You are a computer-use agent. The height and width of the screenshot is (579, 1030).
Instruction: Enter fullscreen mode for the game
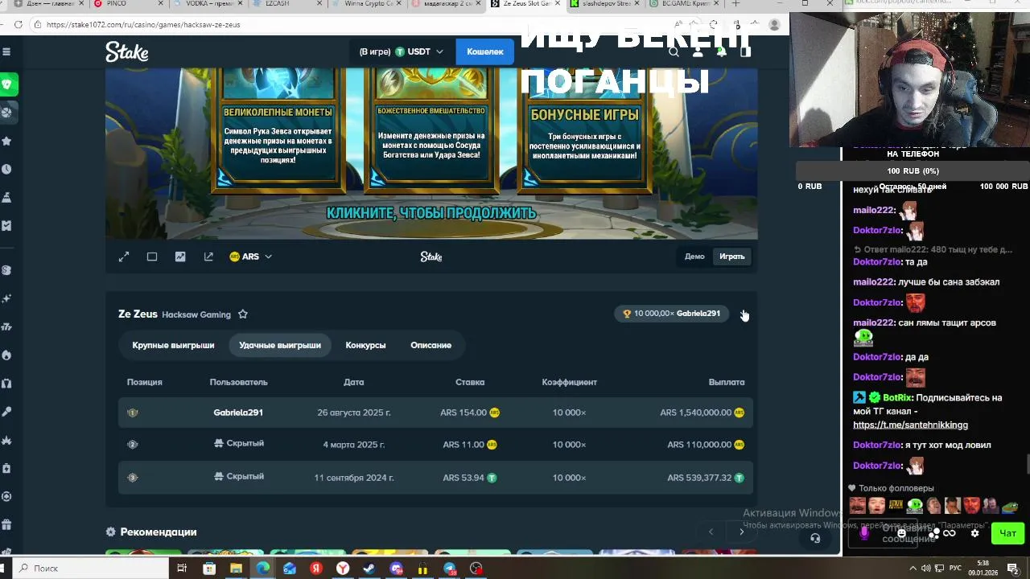click(x=124, y=257)
